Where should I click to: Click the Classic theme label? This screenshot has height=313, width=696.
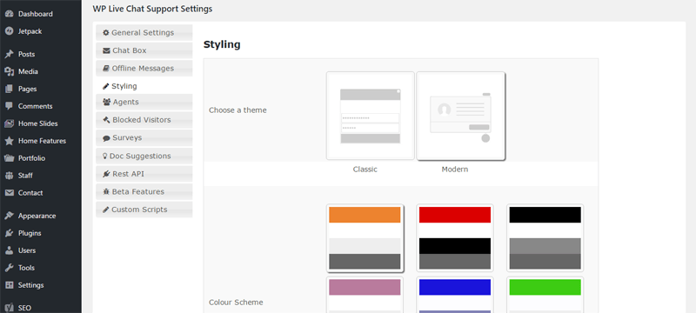(365, 170)
